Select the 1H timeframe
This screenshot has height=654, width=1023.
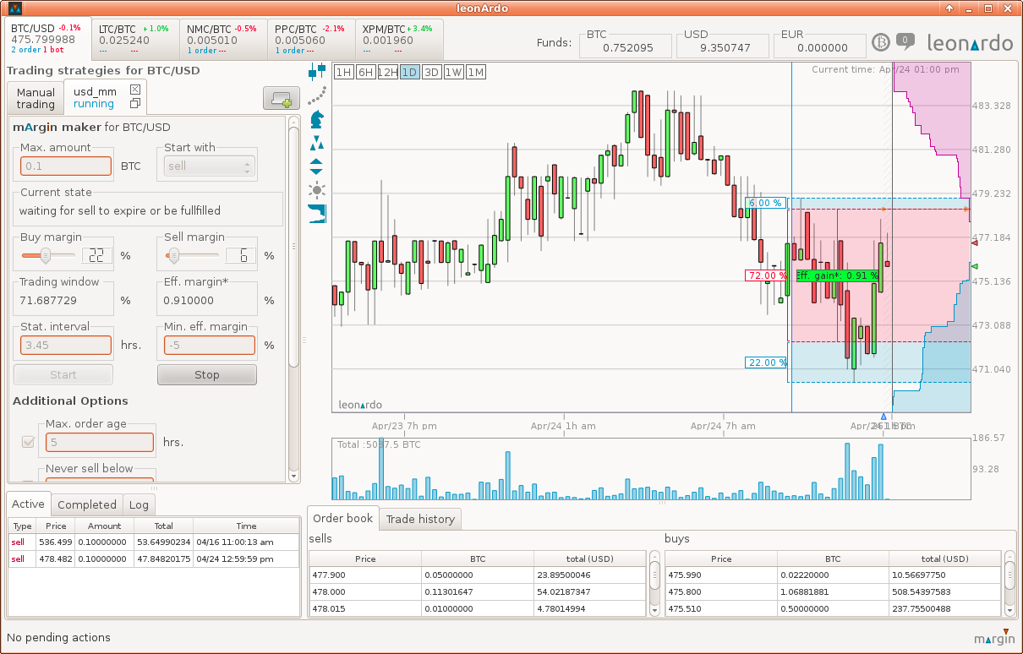[344, 73]
